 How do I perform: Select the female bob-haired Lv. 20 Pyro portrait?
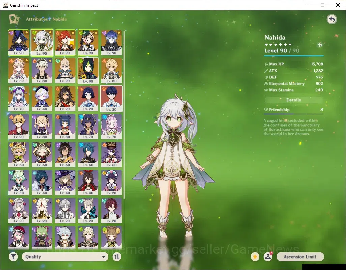(88, 99)
